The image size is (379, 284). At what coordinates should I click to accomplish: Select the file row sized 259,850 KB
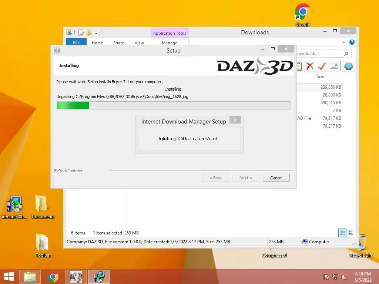click(x=319, y=87)
